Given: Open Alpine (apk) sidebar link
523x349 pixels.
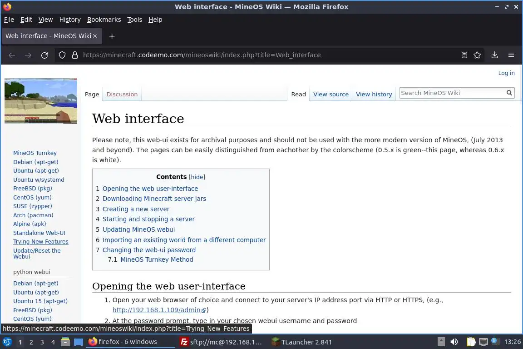Looking at the screenshot, I should click(30, 224).
